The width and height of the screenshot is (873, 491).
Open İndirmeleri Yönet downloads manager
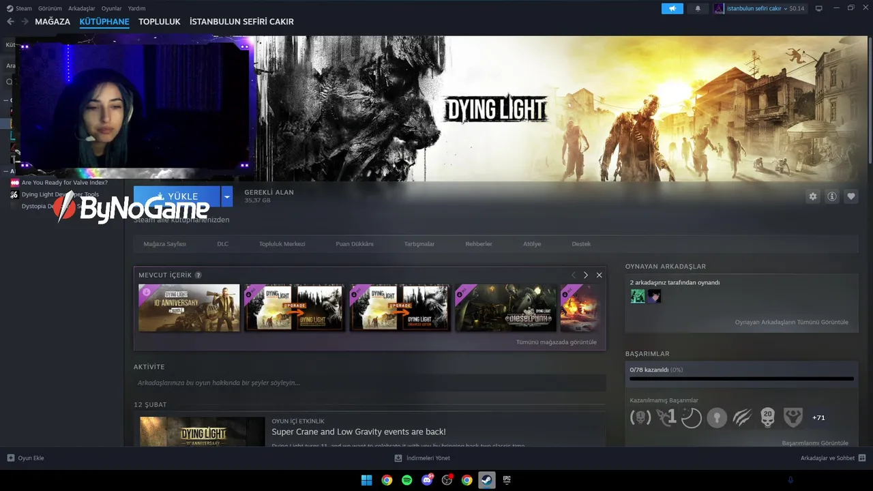423,458
